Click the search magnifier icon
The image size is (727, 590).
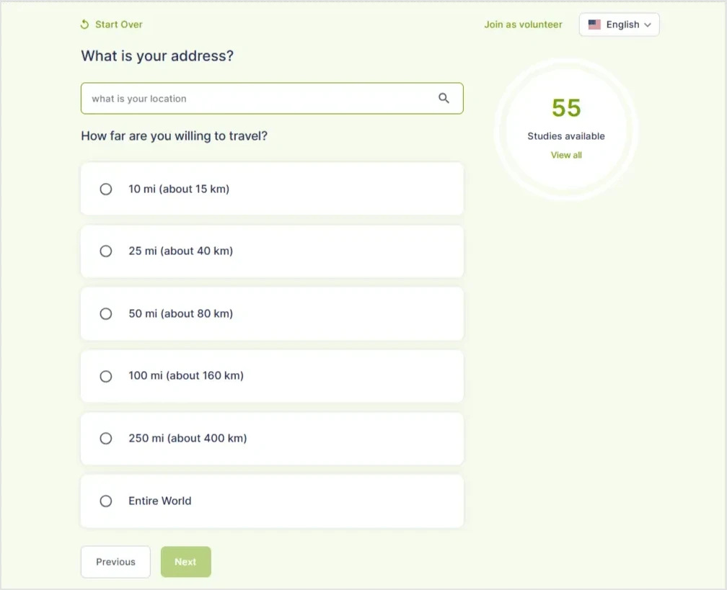click(444, 99)
